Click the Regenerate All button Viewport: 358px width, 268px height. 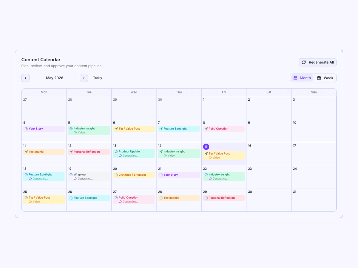point(318,62)
